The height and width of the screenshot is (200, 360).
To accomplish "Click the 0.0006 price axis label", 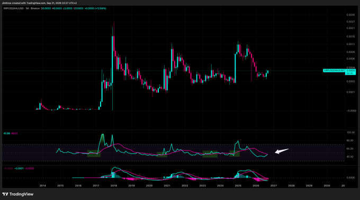I will [x=350, y=59].
